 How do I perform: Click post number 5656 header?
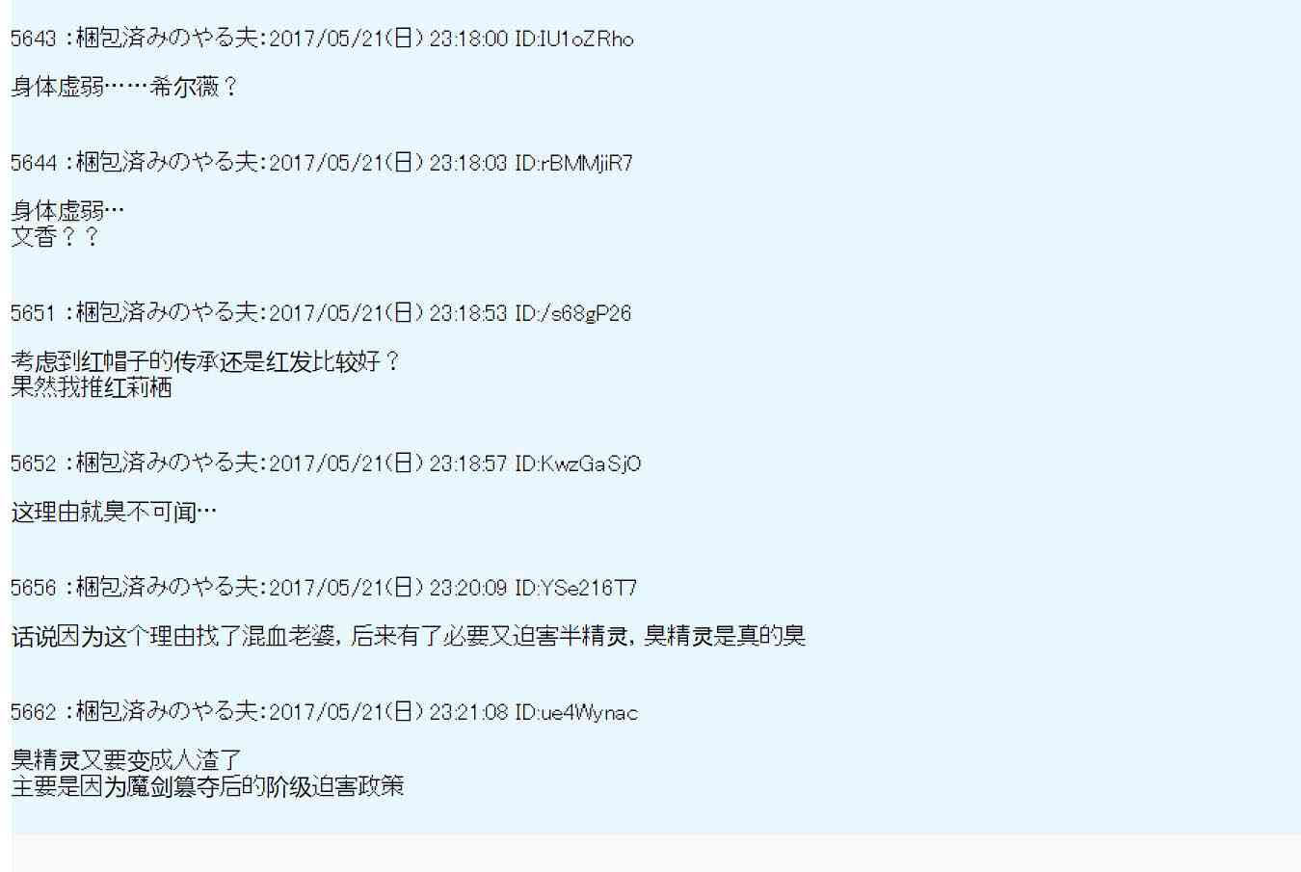324,587
